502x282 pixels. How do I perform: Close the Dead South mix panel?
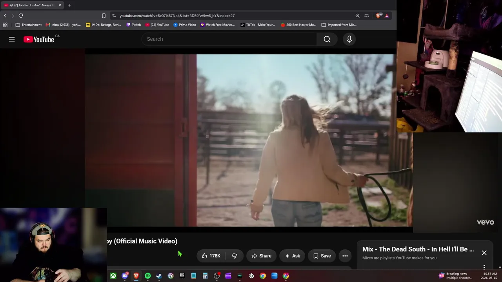pos(484,253)
